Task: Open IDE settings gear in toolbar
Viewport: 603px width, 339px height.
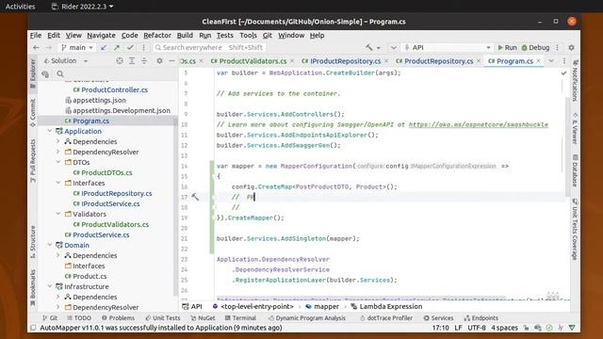Action: point(572,48)
